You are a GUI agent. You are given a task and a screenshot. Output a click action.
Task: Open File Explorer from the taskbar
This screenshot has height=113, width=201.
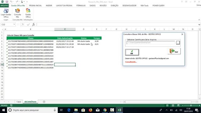pos(76,110)
